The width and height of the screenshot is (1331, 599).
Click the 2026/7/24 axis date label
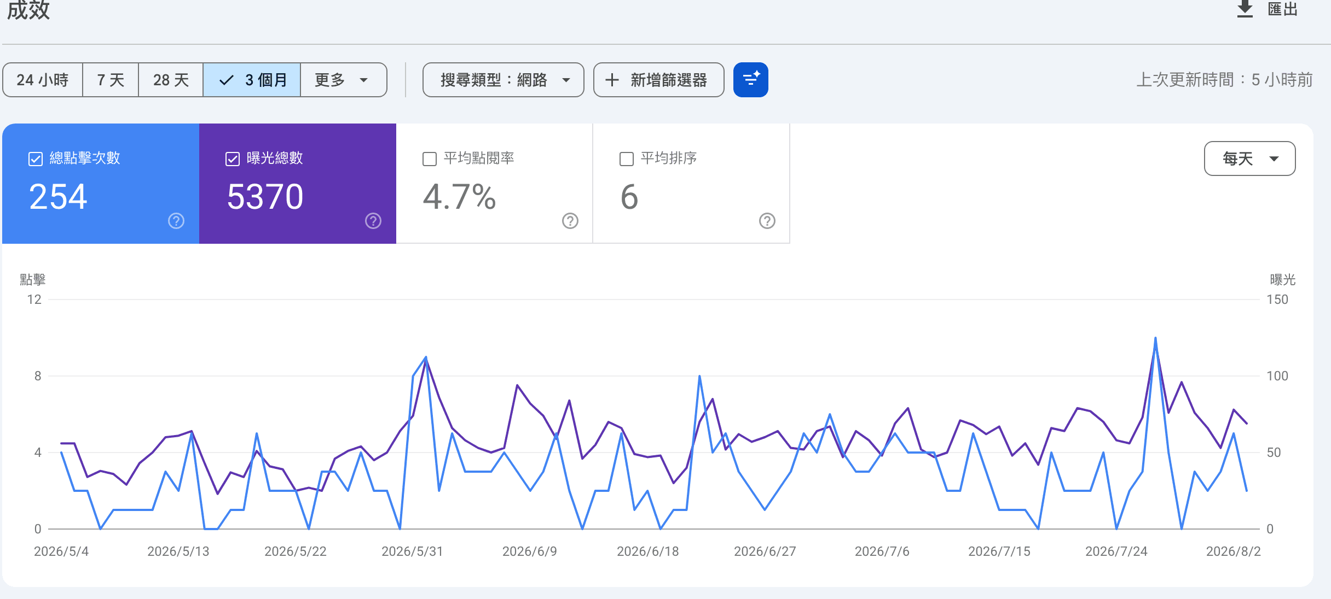pyautogui.click(x=1116, y=551)
